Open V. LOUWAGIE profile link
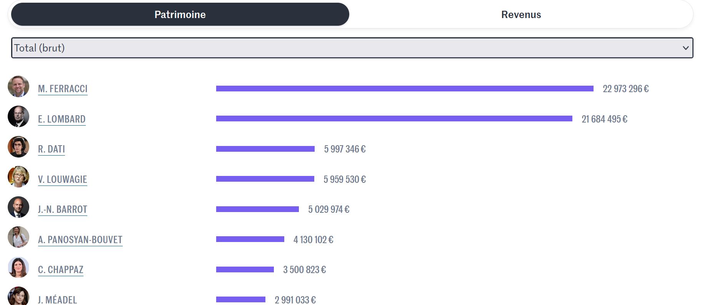 62,179
